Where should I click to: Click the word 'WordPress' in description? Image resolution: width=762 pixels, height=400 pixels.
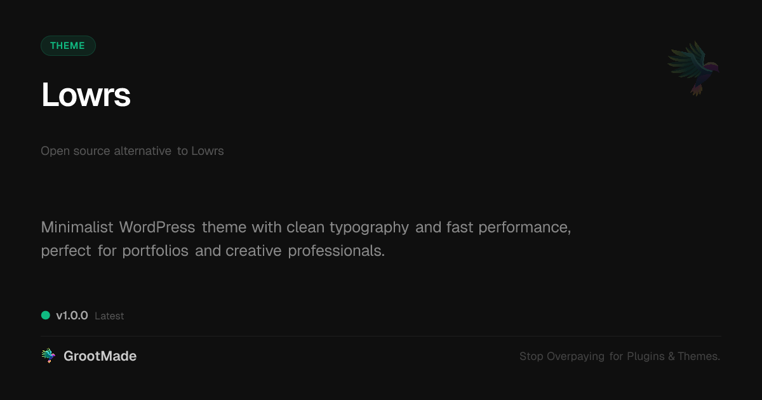coord(157,227)
